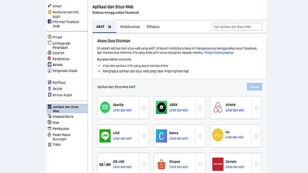Screen dimensions: 308x173
Task: Click Lihat dan edit under Spotify
Action: coord(122,110)
